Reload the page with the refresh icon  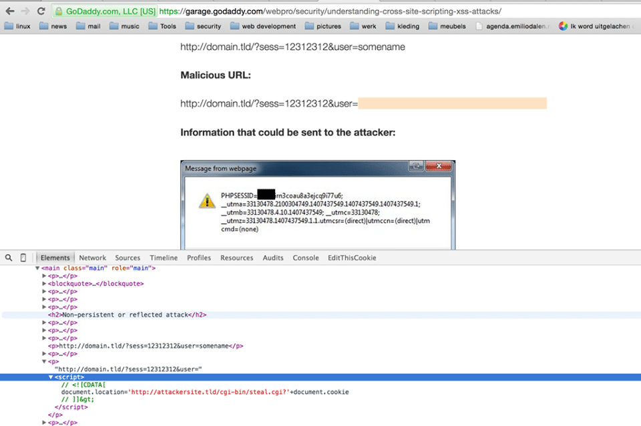(x=41, y=11)
